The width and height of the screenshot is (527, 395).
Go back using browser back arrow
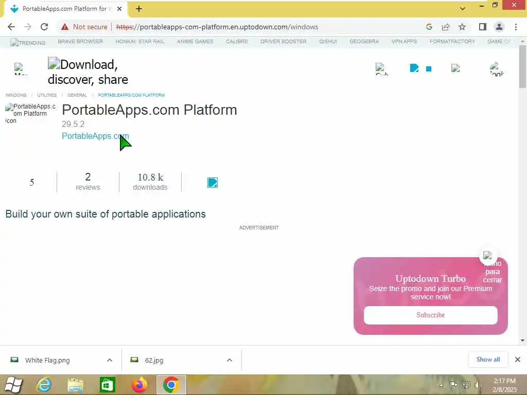click(x=11, y=27)
